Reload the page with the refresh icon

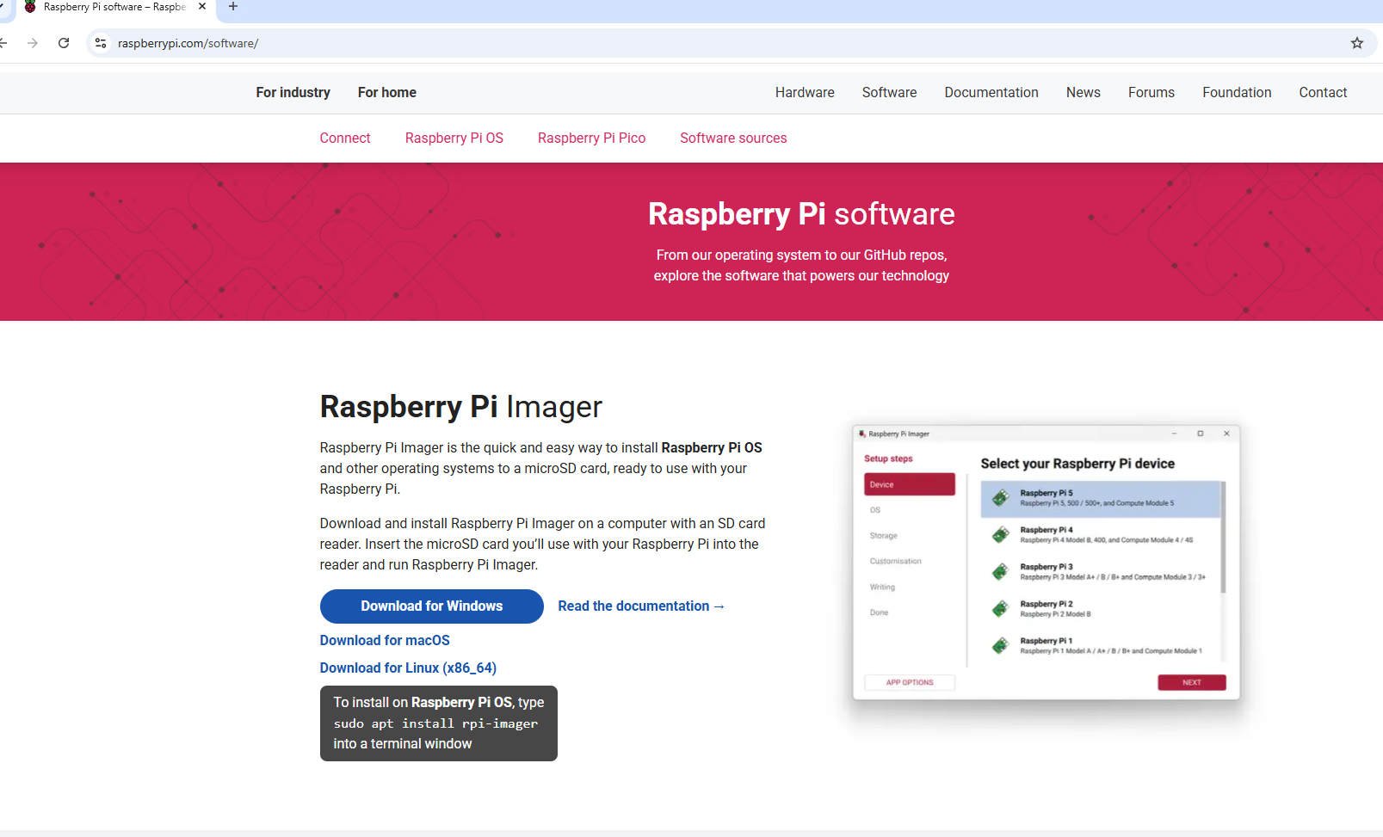point(64,43)
